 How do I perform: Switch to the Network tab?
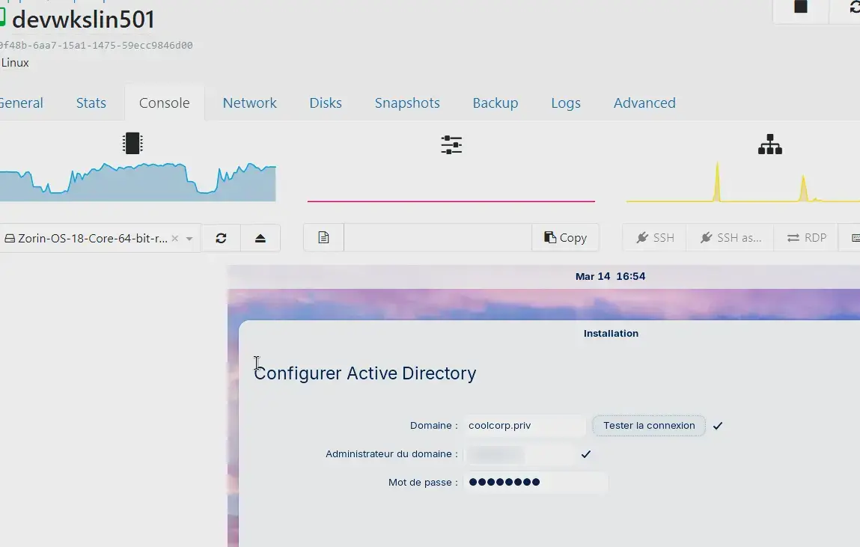click(x=249, y=103)
